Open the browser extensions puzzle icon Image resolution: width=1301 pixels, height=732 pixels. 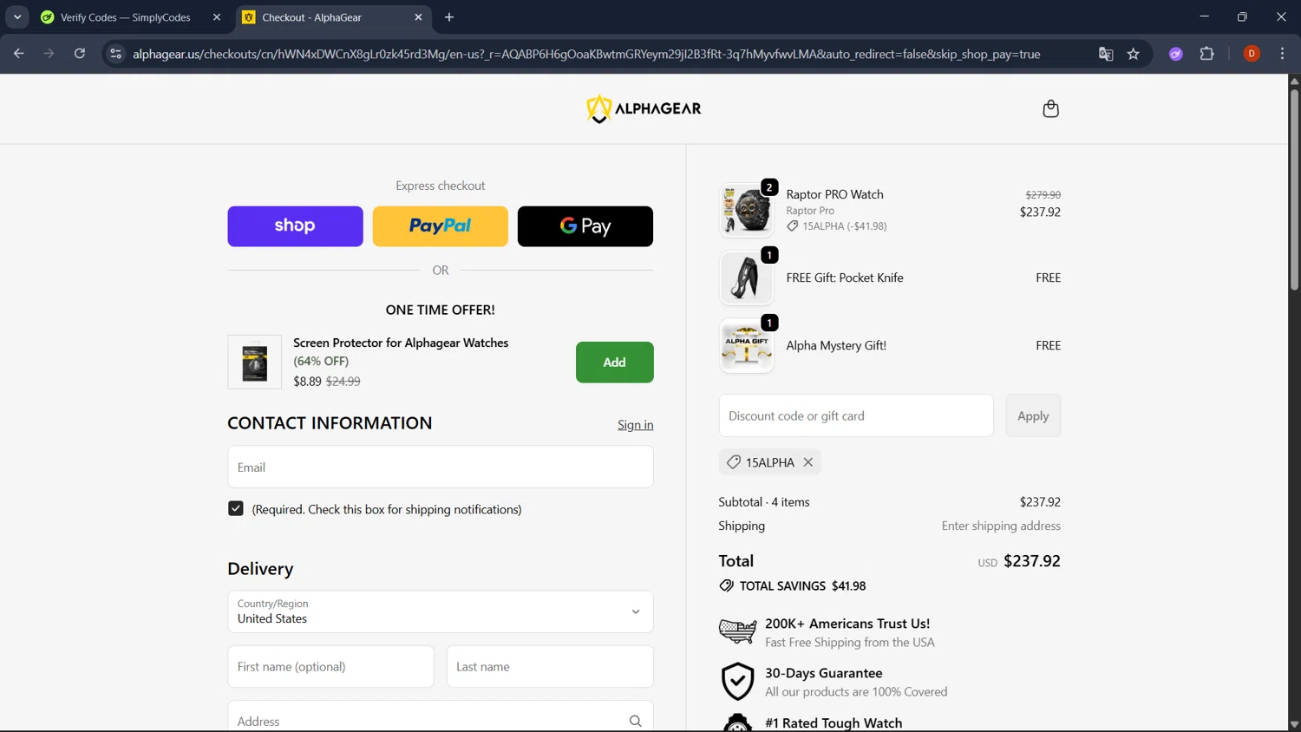coord(1206,54)
